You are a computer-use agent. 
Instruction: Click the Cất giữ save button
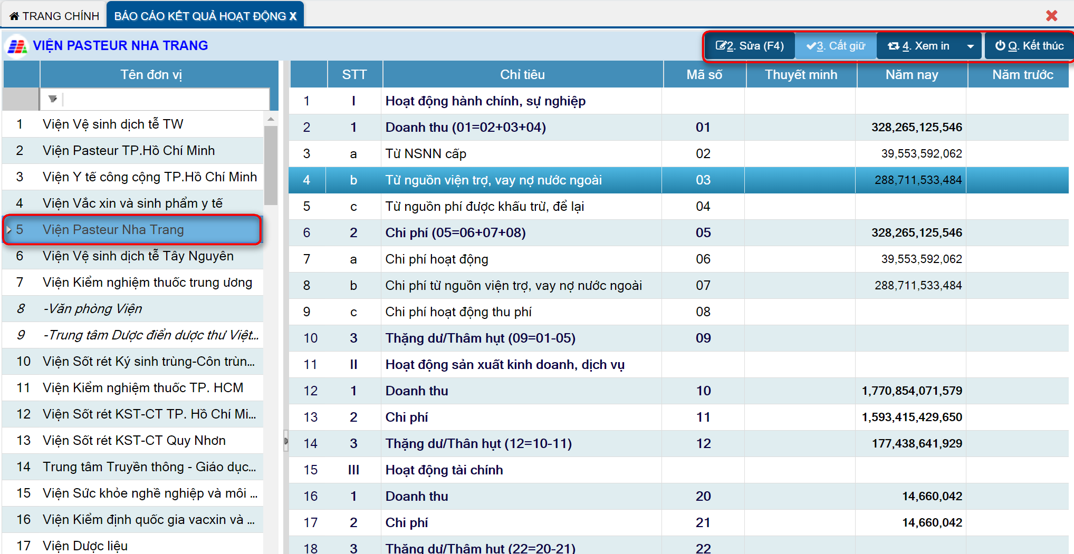click(x=836, y=46)
